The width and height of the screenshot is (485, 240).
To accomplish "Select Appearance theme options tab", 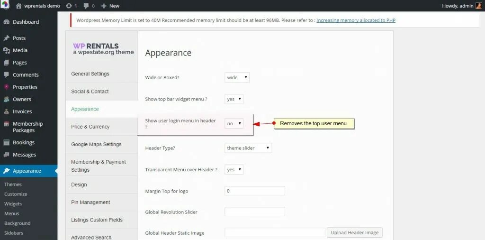I will [x=102, y=109].
